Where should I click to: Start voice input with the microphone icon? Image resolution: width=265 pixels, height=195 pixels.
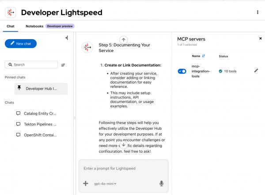point(161,184)
